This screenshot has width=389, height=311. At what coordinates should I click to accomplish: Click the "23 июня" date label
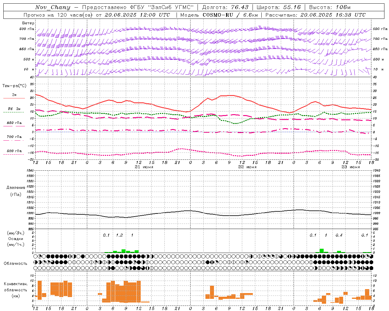[351, 167]
